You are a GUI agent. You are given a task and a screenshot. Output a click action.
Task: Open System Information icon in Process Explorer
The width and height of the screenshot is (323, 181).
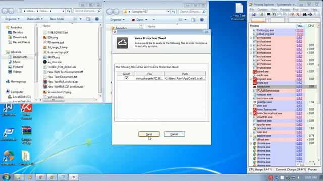(x=268, y=15)
